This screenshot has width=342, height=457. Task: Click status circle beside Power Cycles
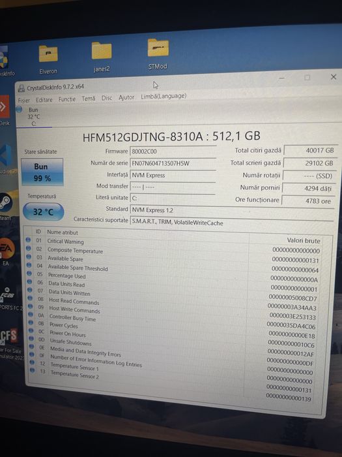point(31,323)
